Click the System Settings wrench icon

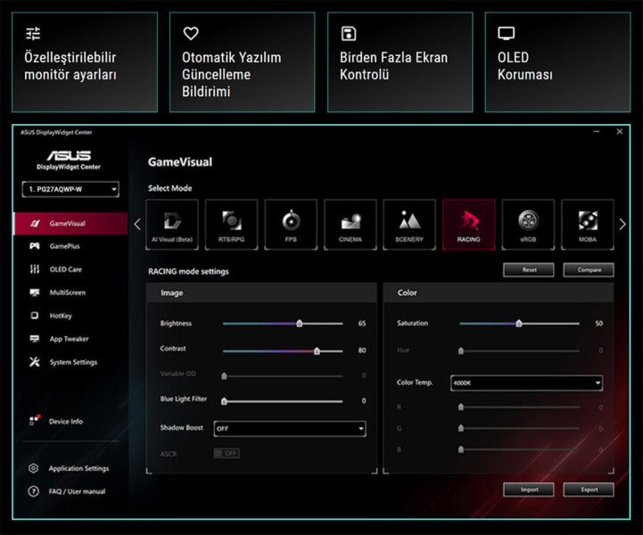35,362
